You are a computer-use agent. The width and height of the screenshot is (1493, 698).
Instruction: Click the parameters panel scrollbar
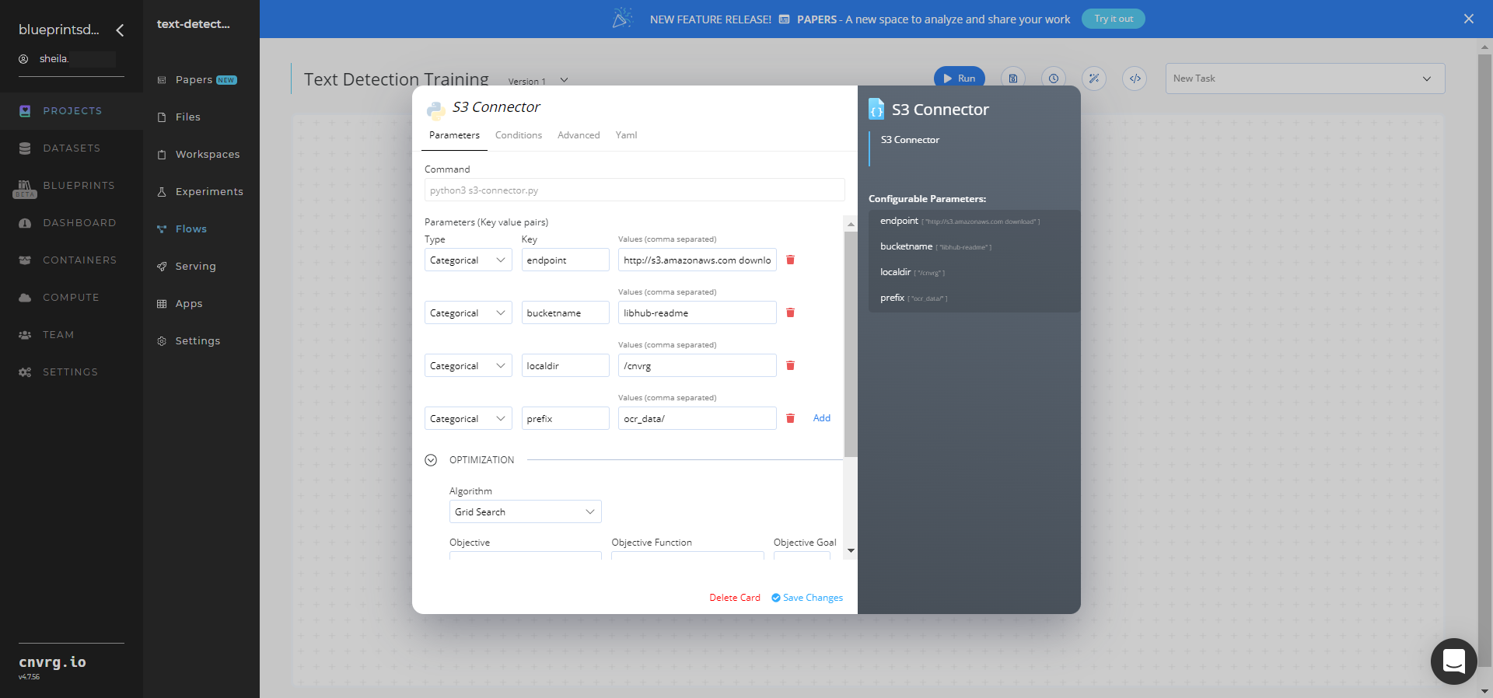tap(851, 344)
